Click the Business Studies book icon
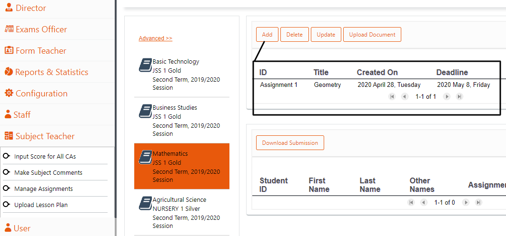 (145, 111)
